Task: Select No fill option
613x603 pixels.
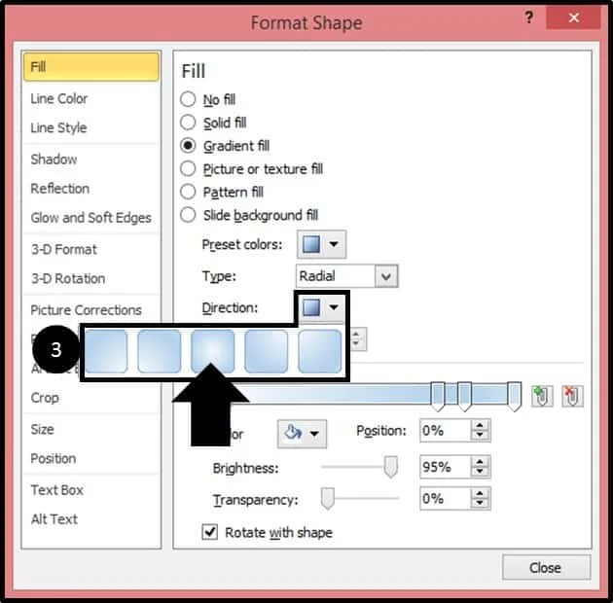Action: coord(188,99)
